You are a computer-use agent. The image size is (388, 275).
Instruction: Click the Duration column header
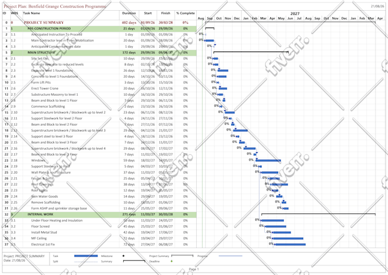[129, 13]
